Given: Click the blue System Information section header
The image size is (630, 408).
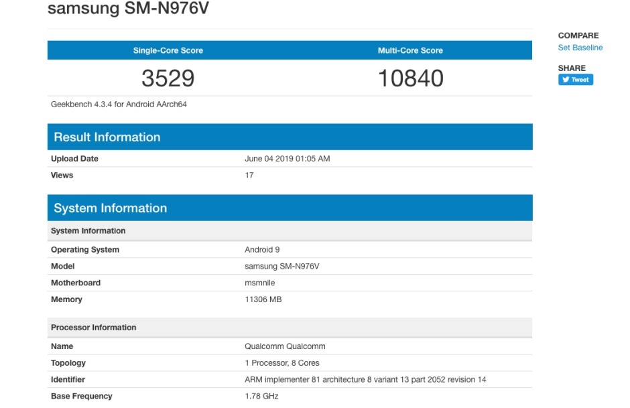Looking at the screenshot, I should (x=111, y=208).
